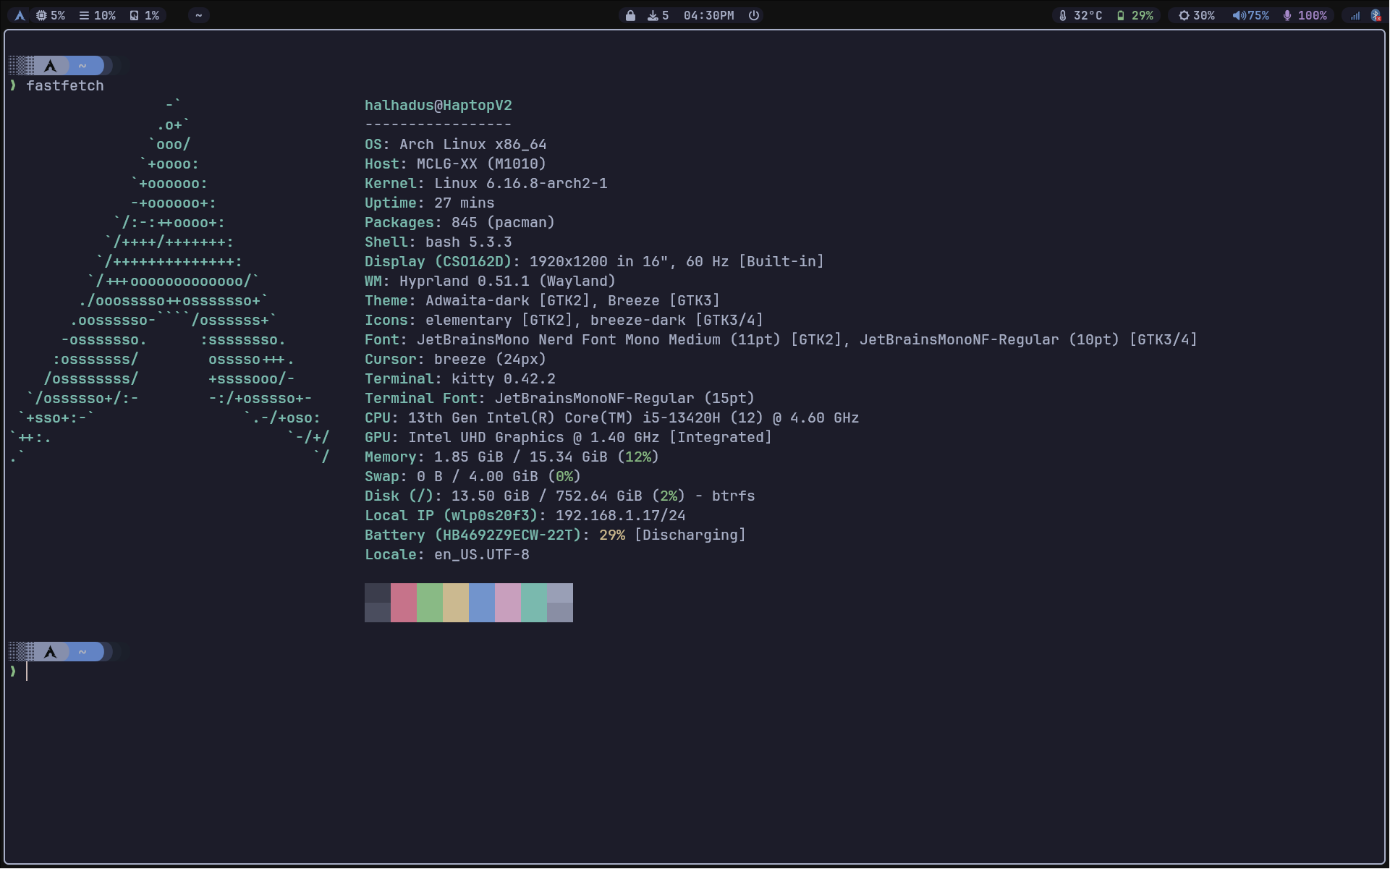Click the Terminal: kitty 0.42.2 line
The width and height of the screenshot is (1390, 869).
(x=460, y=379)
